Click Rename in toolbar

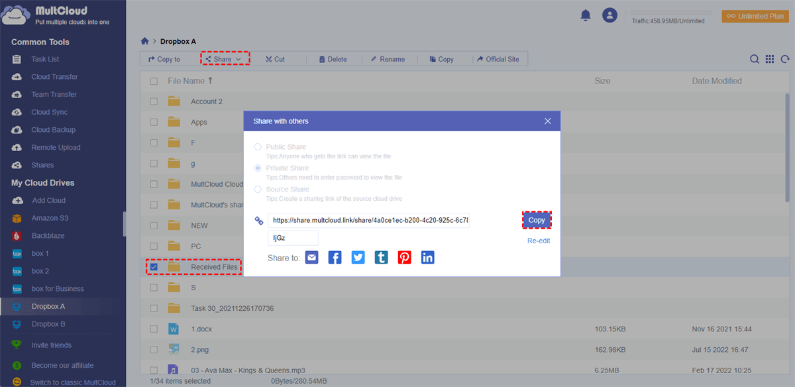tap(388, 59)
